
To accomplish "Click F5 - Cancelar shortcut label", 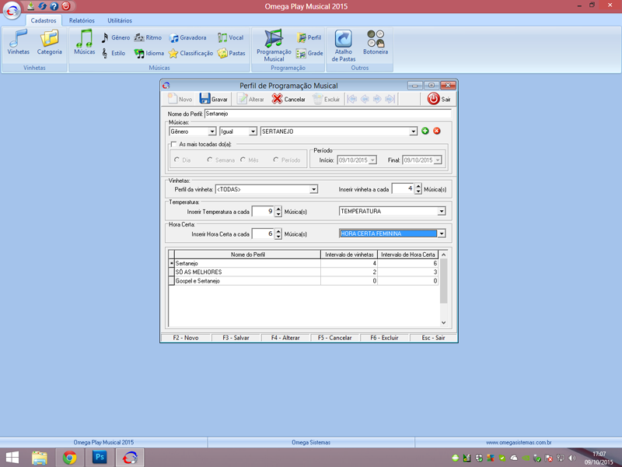I will [x=335, y=338].
